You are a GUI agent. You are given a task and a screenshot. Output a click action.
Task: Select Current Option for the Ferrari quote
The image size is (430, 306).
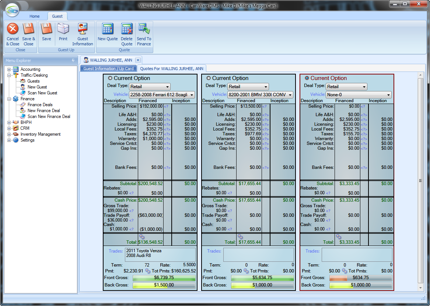(110, 78)
